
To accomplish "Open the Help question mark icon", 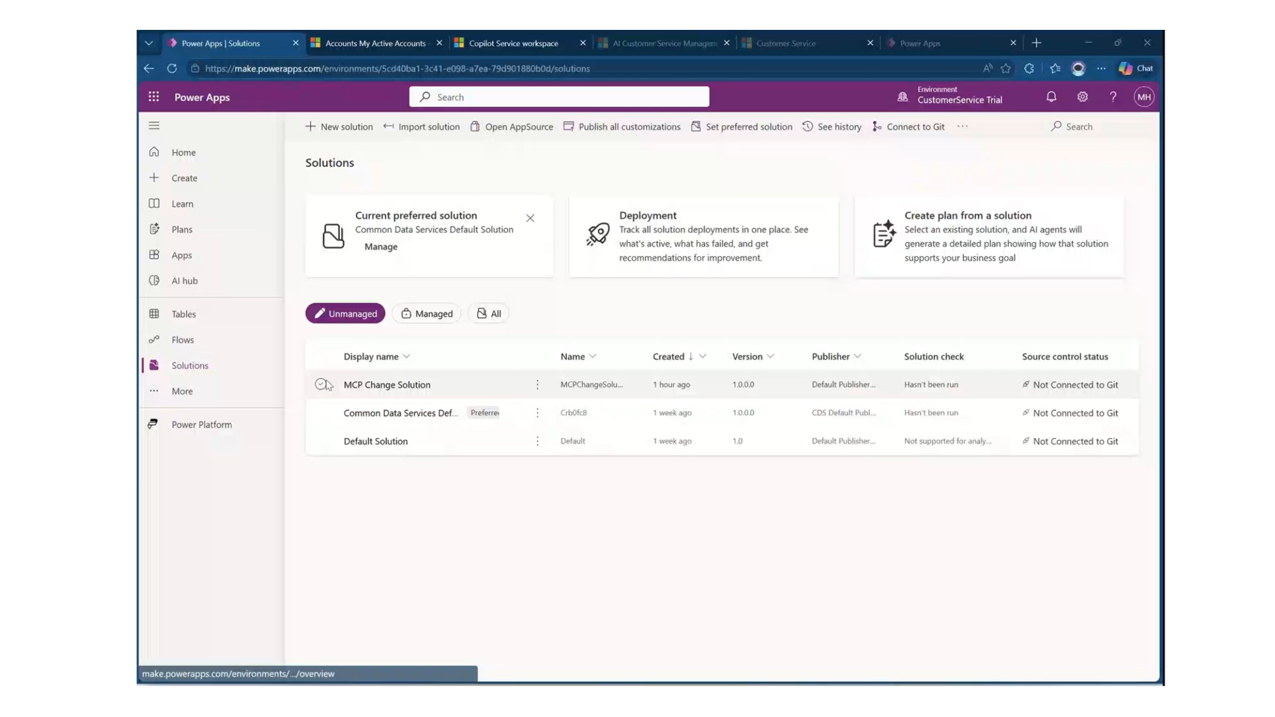I will click(1113, 97).
